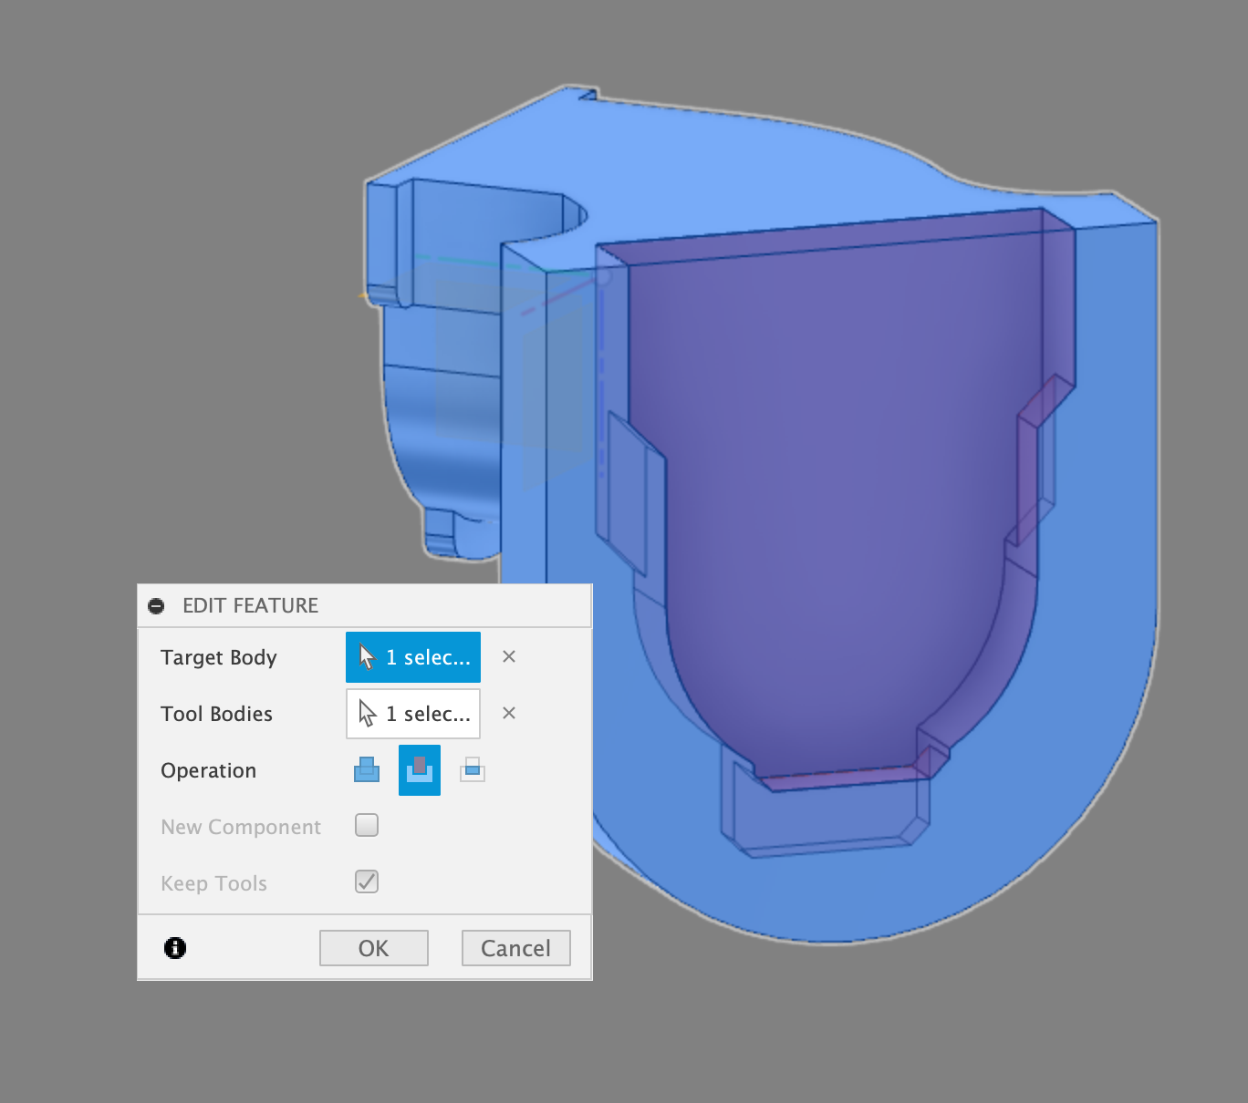1248x1103 pixels.
Task: Activate the Target Body selector
Action: (x=413, y=657)
